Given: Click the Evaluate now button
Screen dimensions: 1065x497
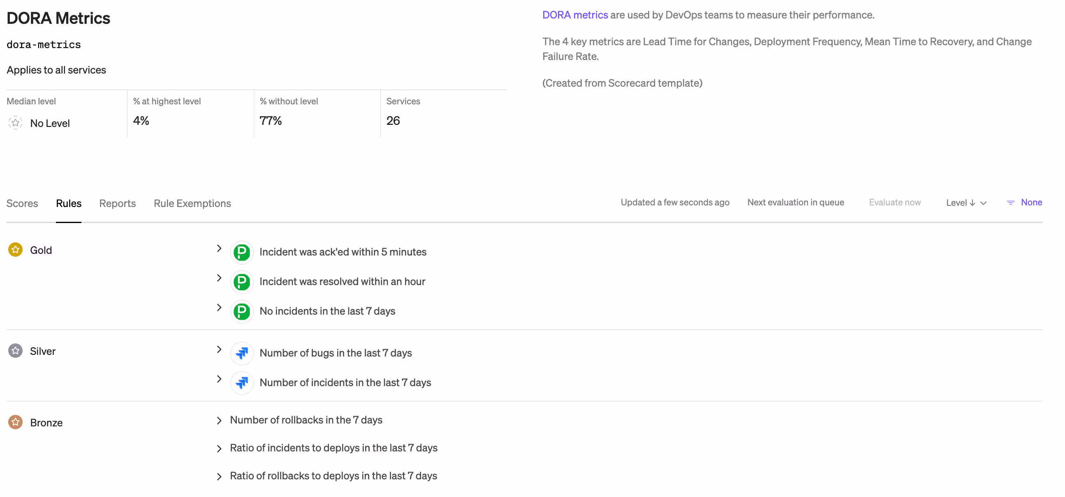Looking at the screenshot, I should click(x=894, y=202).
